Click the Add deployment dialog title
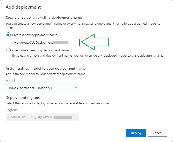 point(23,7)
